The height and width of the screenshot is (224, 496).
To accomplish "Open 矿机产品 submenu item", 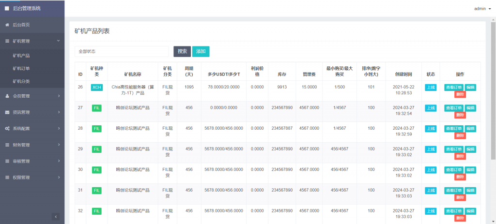I will click(21, 56).
